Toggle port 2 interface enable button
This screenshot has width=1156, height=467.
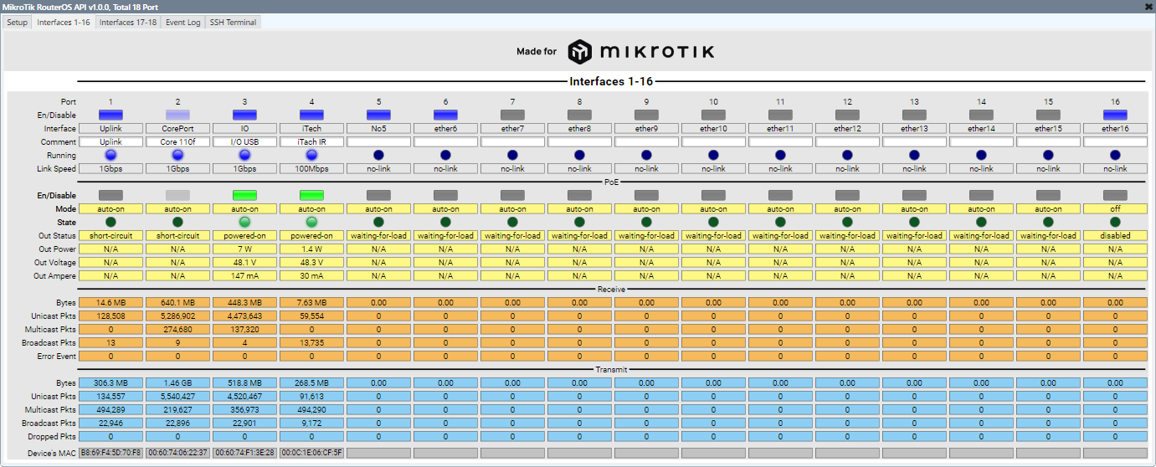[x=177, y=115]
